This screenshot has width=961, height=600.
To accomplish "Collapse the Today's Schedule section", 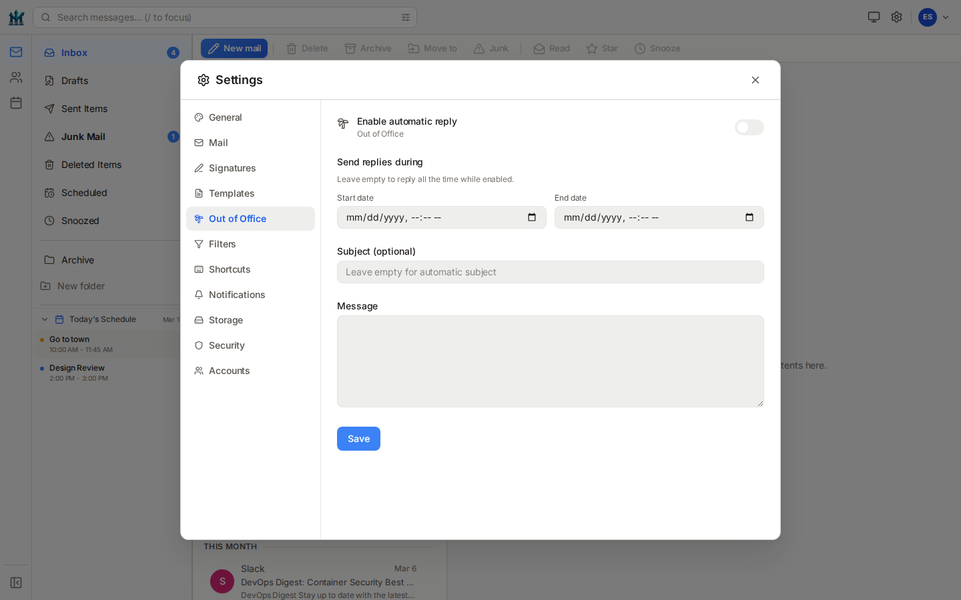I will tap(45, 319).
